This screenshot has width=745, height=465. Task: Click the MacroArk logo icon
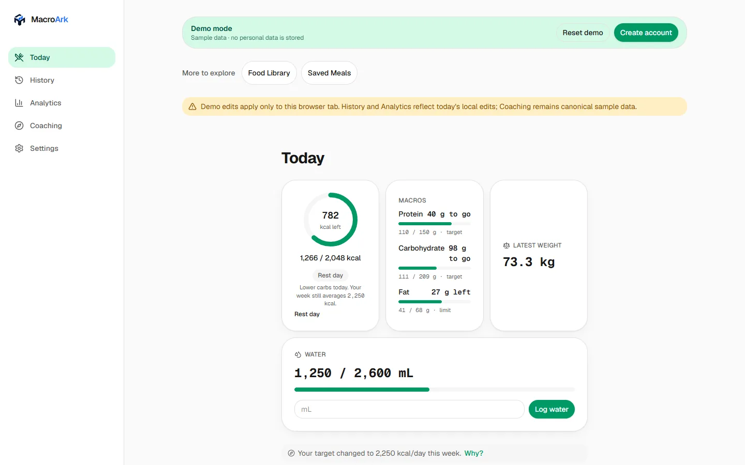(20, 20)
